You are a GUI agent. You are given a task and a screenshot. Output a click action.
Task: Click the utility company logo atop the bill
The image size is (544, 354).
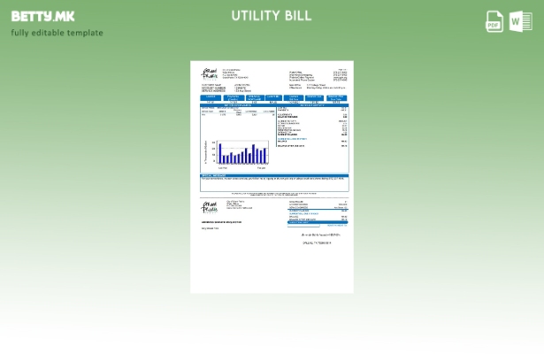210,74
